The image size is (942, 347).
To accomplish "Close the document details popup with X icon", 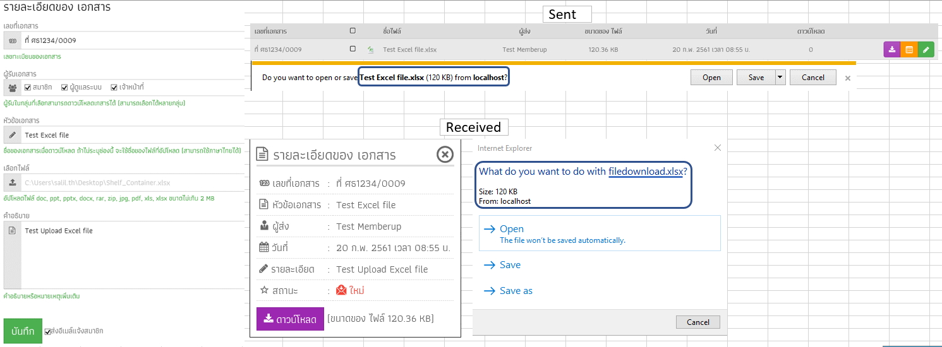I will pyautogui.click(x=445, y=155).
